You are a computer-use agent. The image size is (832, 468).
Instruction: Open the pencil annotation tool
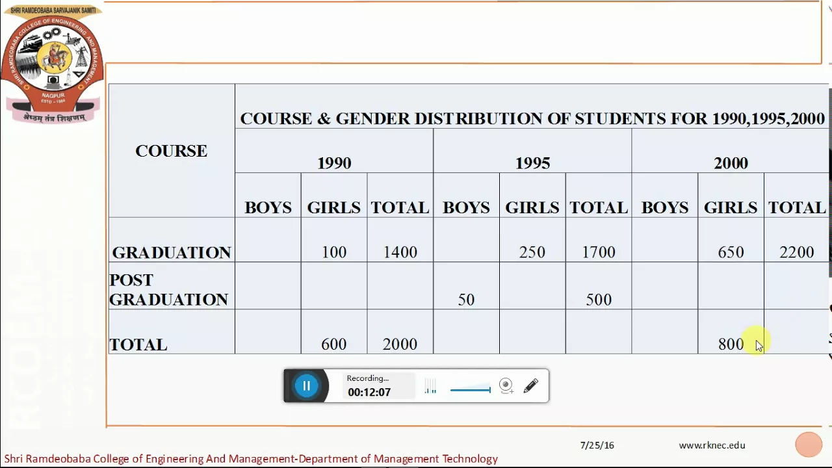click(531, 386)
